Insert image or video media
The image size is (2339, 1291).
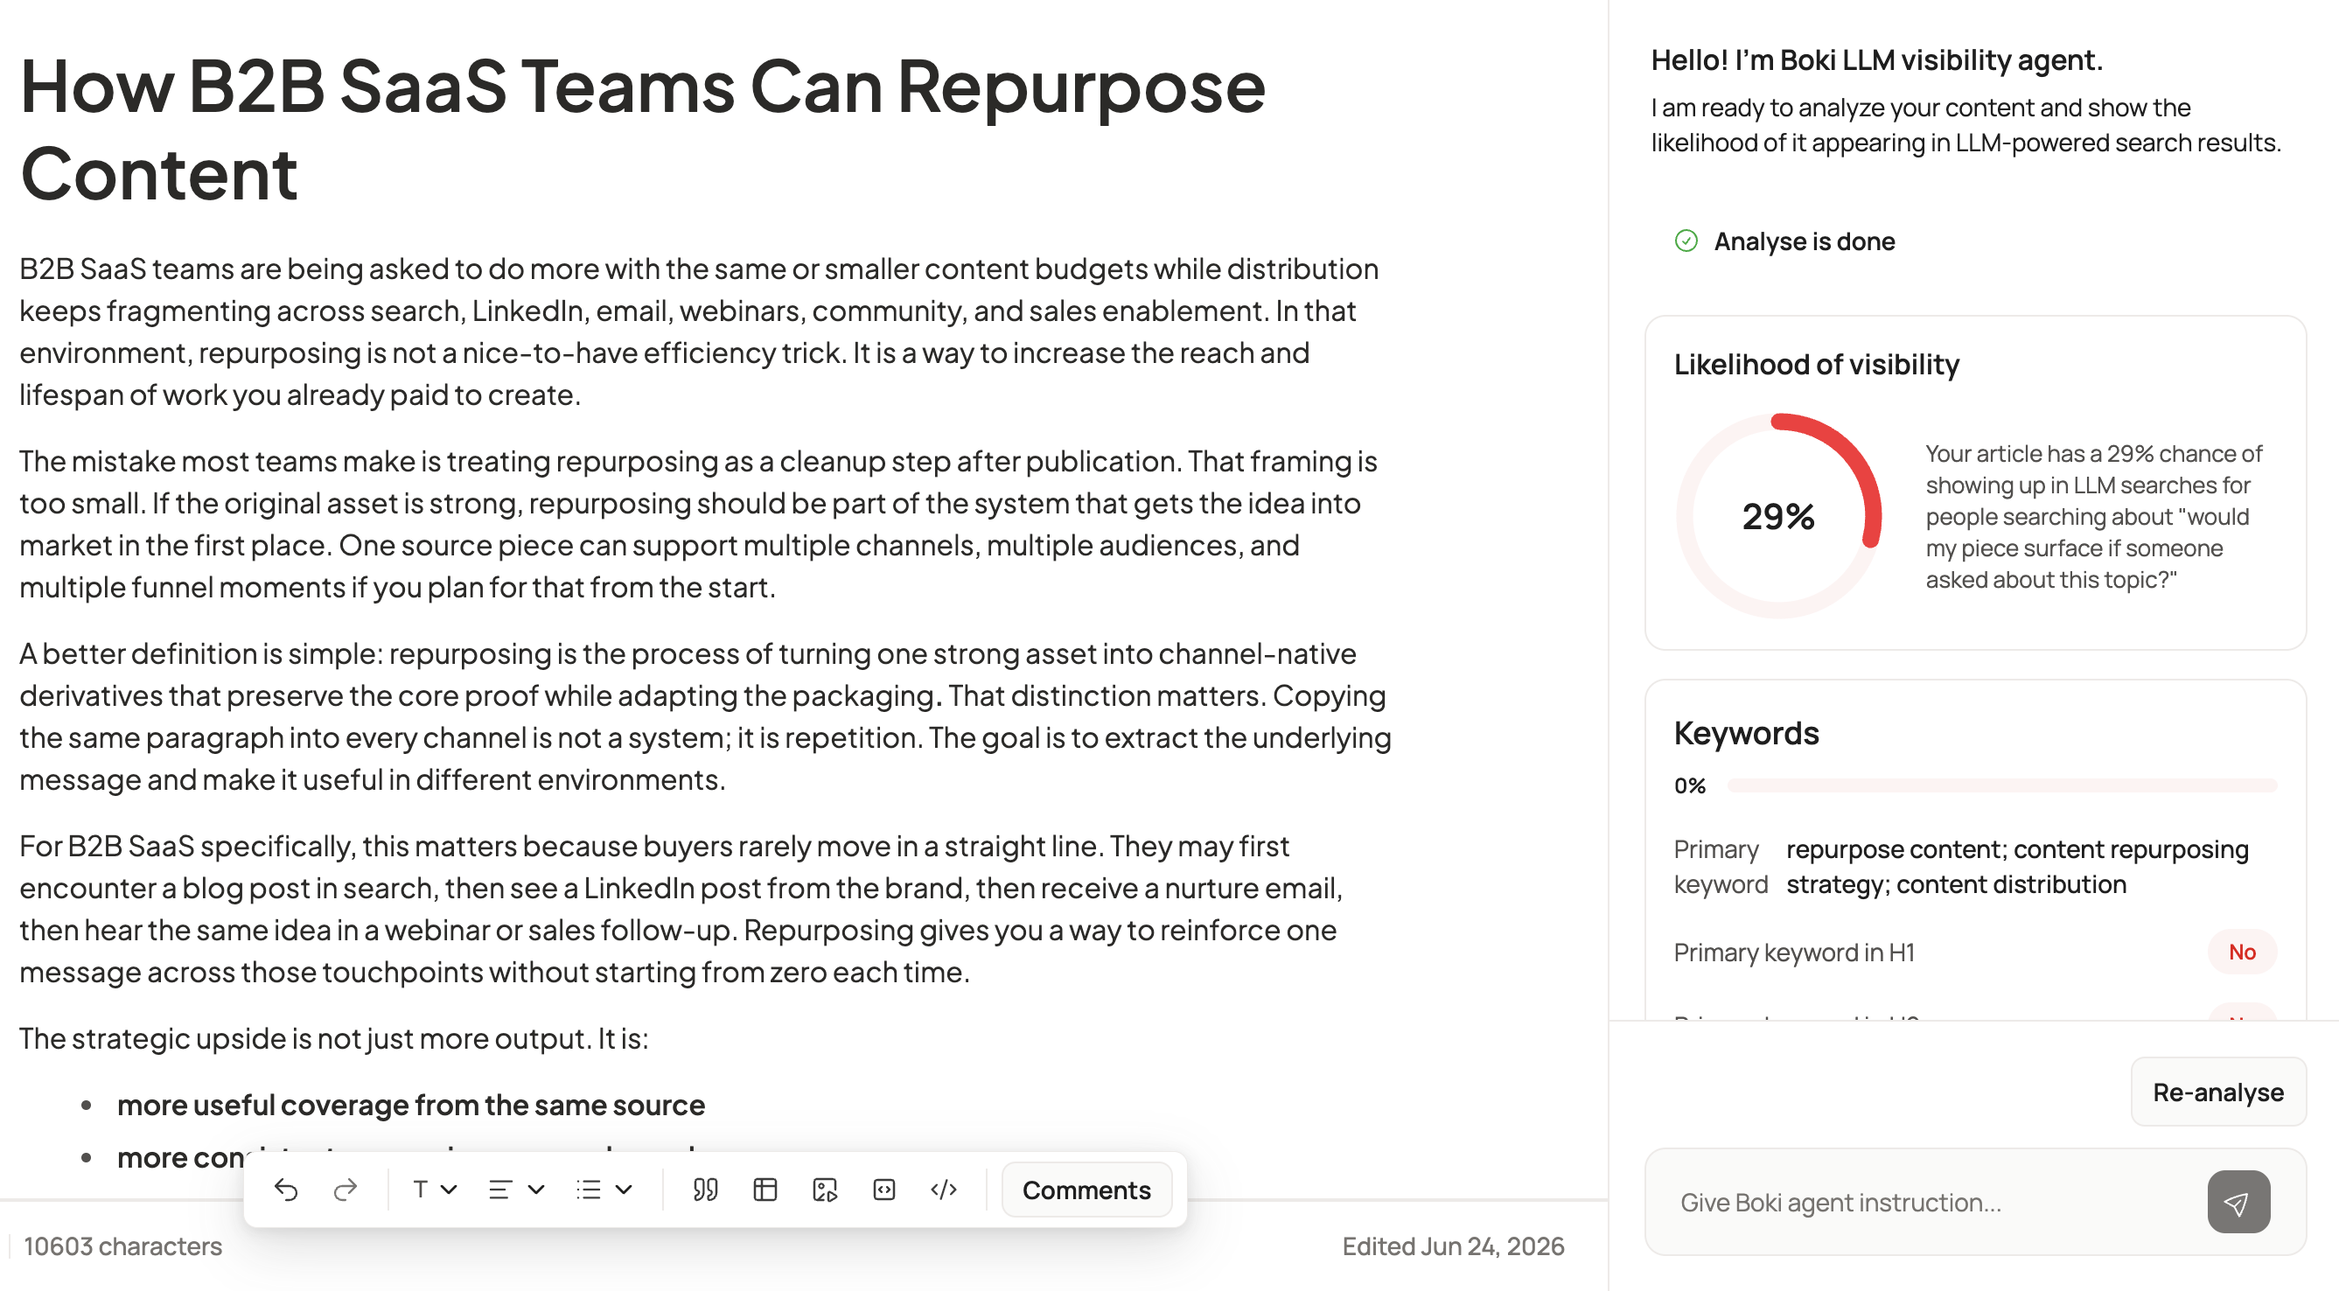825,1190
